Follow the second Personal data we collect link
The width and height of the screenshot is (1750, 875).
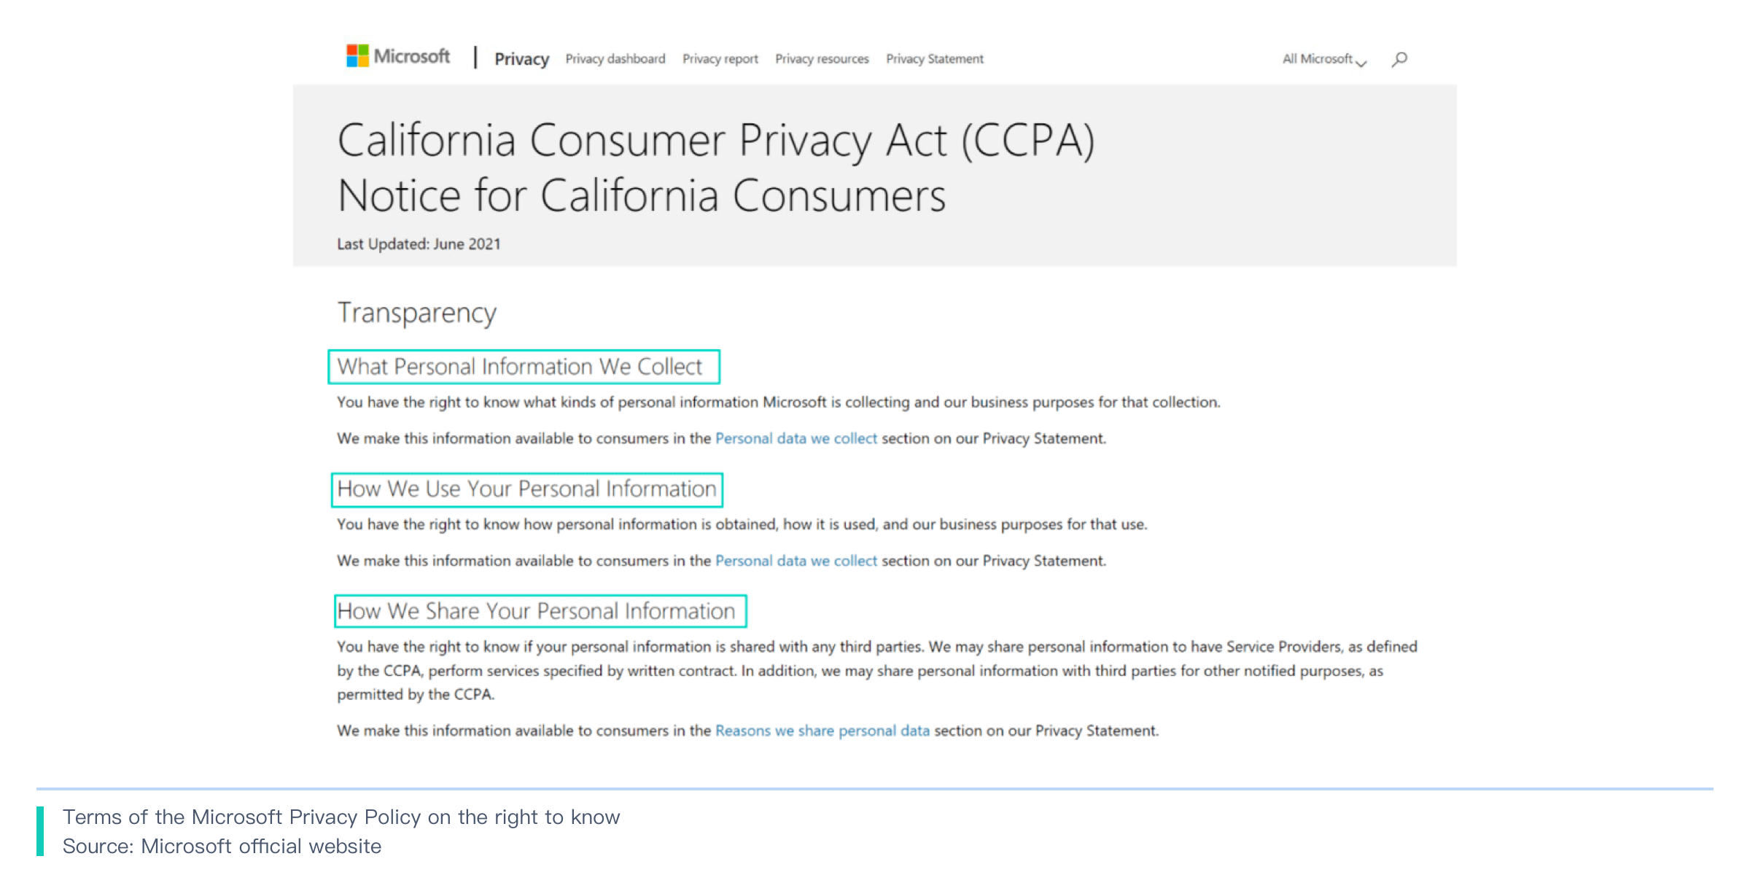pos(796,561)
